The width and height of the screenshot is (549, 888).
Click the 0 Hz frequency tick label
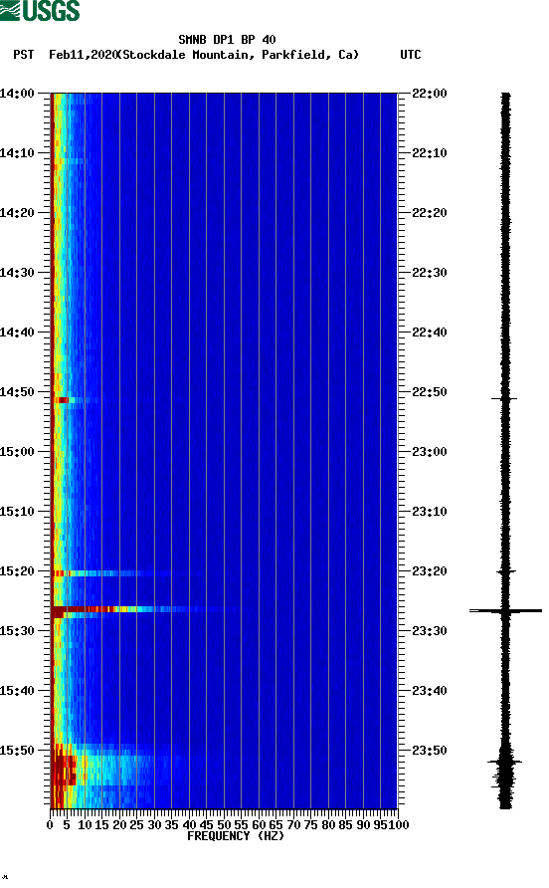click(x=50, y=825)
